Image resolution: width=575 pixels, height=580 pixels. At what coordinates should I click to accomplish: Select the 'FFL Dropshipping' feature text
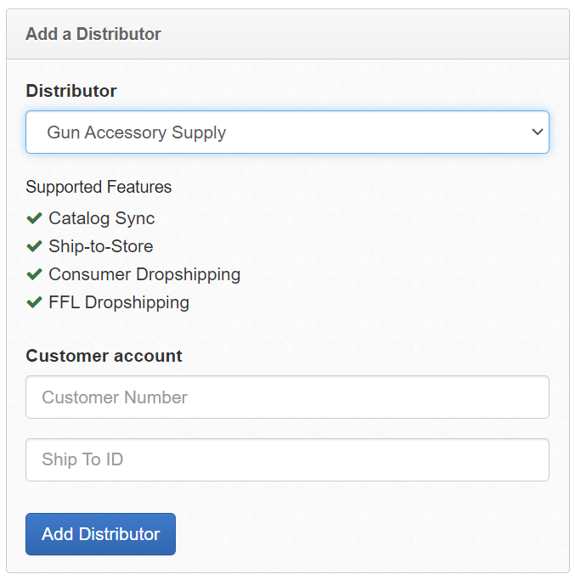pyautogui.click(x=119, y=302)
